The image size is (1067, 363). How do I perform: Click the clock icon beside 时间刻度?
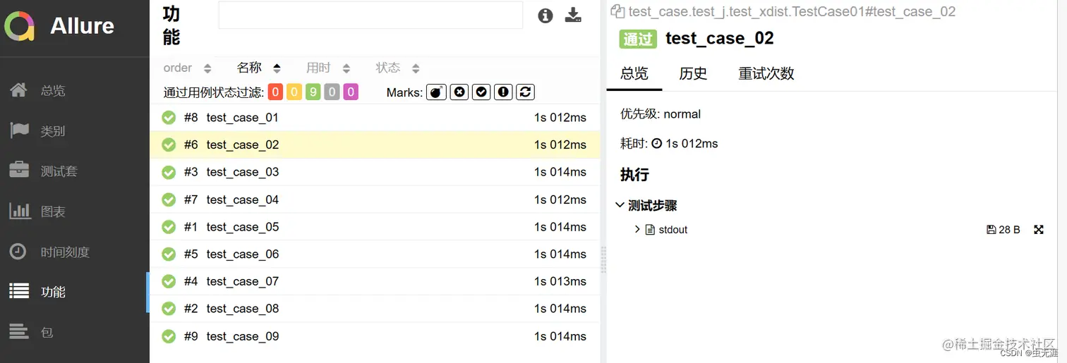pyautogui.click(x=18, y=252)
